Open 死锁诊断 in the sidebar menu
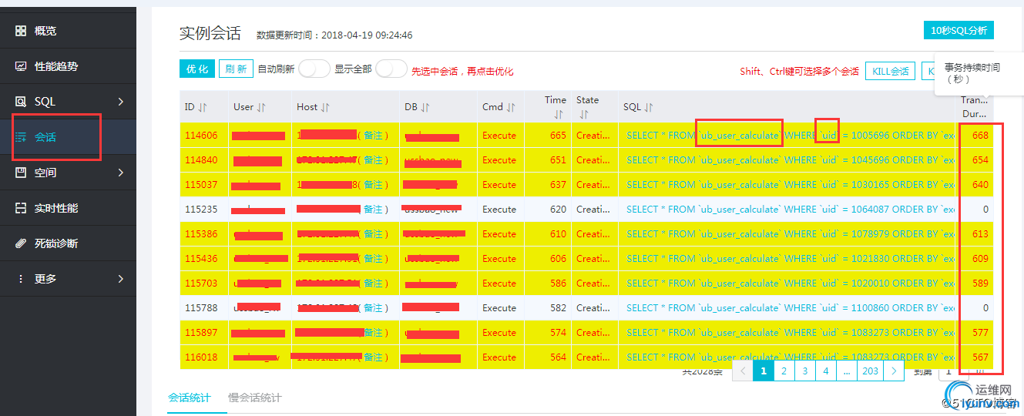Screen dimensions: 1024x416 click(x=56, y=243)
